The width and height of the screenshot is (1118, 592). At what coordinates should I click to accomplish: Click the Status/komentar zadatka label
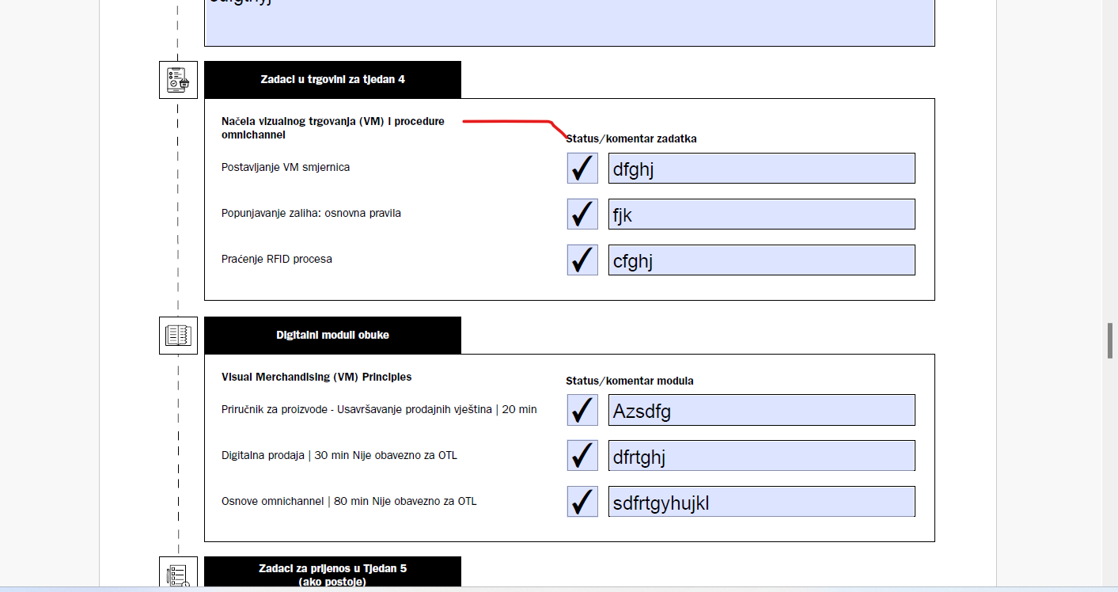pyautogui.click(x=631, y=139)
